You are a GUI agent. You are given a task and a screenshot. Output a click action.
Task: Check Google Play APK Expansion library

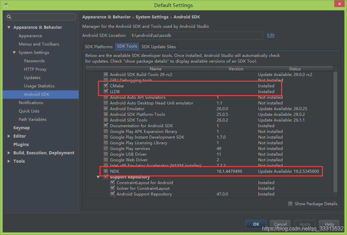pyautogui.click(x=106, y=131)
